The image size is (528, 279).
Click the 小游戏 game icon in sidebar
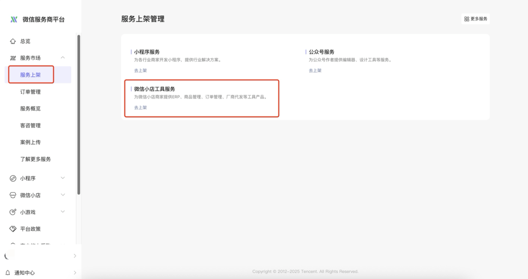click(x=13, y=212)
